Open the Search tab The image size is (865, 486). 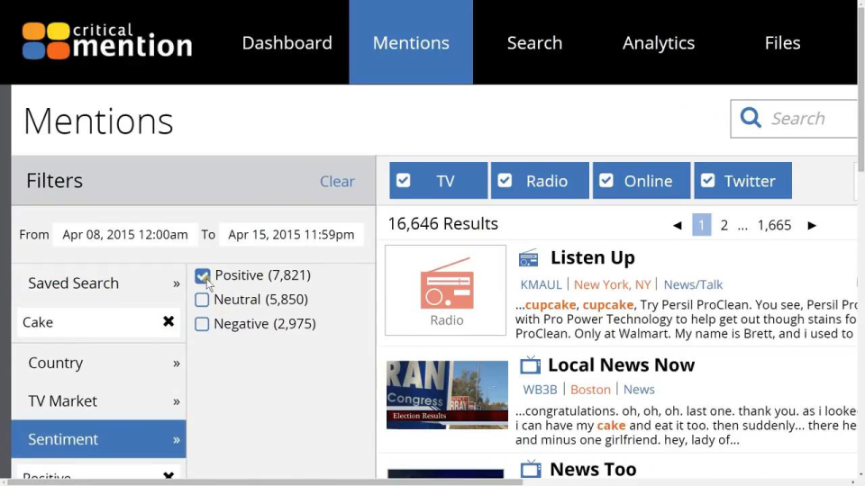[x=534, y=42]
